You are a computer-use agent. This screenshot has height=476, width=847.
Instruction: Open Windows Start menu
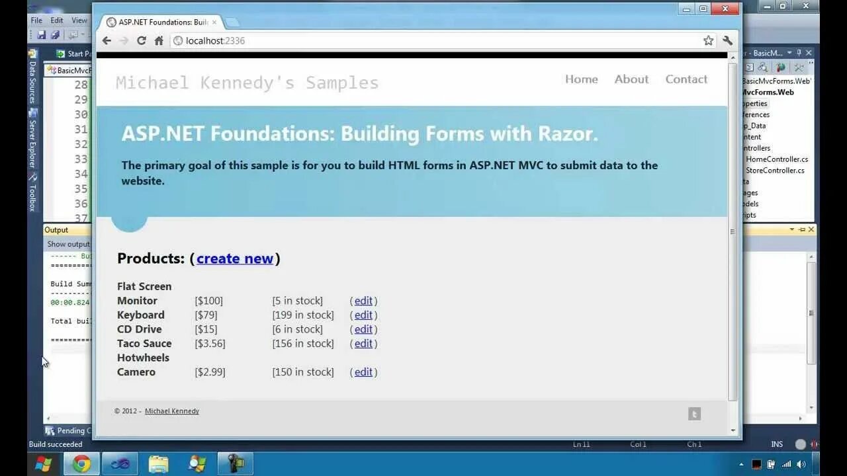44,463
